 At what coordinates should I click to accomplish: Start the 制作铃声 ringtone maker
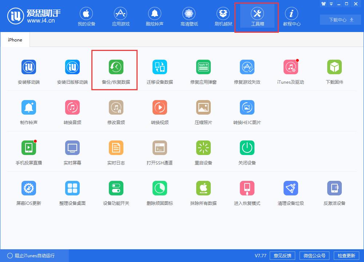click(28, 111)
